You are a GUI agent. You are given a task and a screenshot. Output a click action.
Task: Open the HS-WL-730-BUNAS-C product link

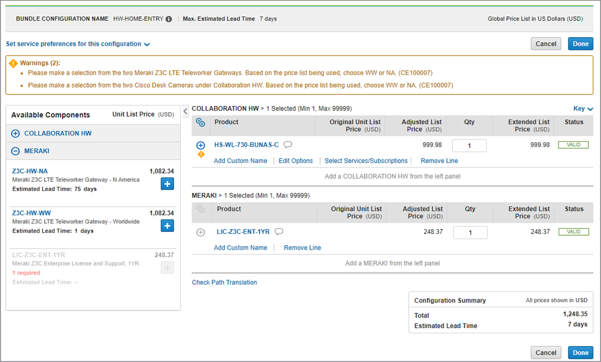point(246,145)
